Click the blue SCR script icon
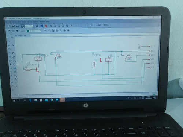Screen dimensions: 183x137 tap(42, 26)
